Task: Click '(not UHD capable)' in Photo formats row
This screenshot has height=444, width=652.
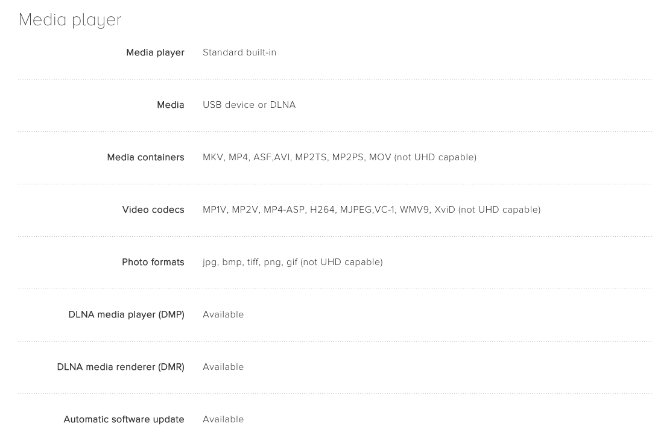Action: (x=341, y=262)
